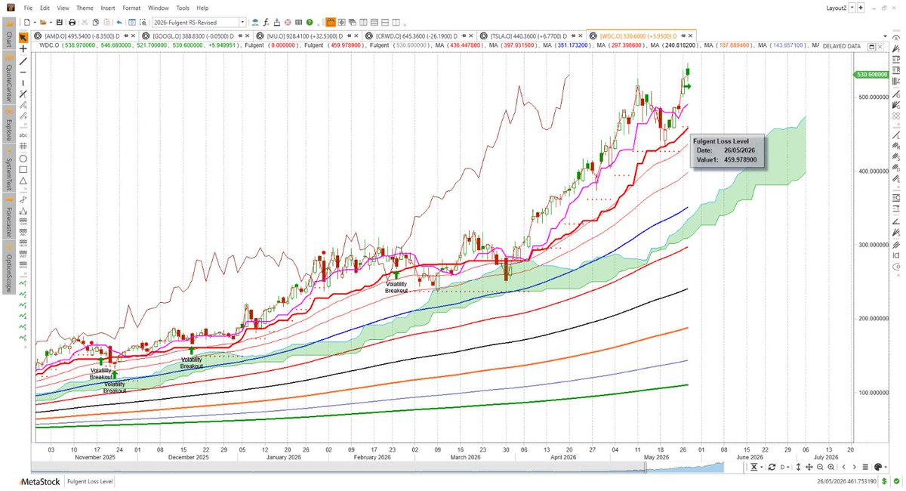Switch to the GOOGL.O chart tab

pyautogui.click(x=196, y=36)
